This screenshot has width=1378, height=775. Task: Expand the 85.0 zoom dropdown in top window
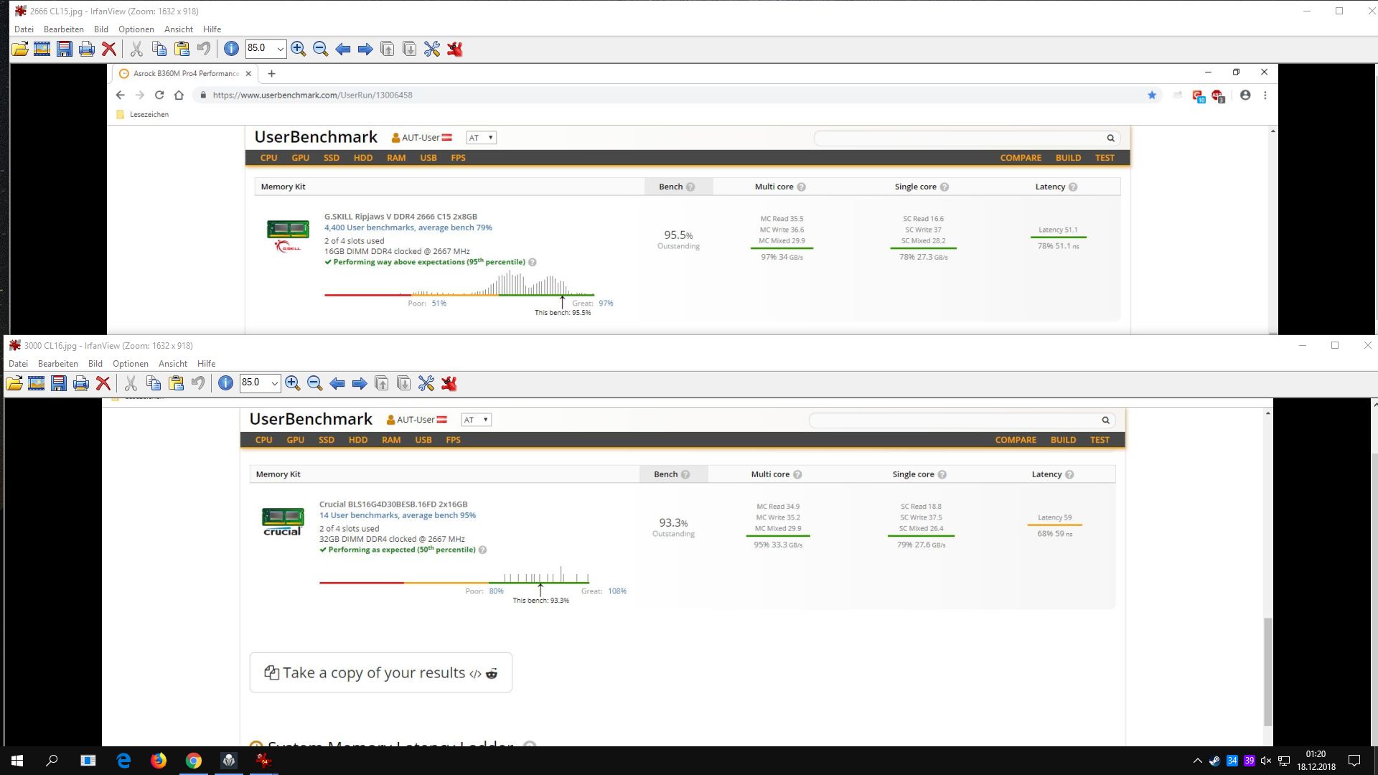[280, 49]
